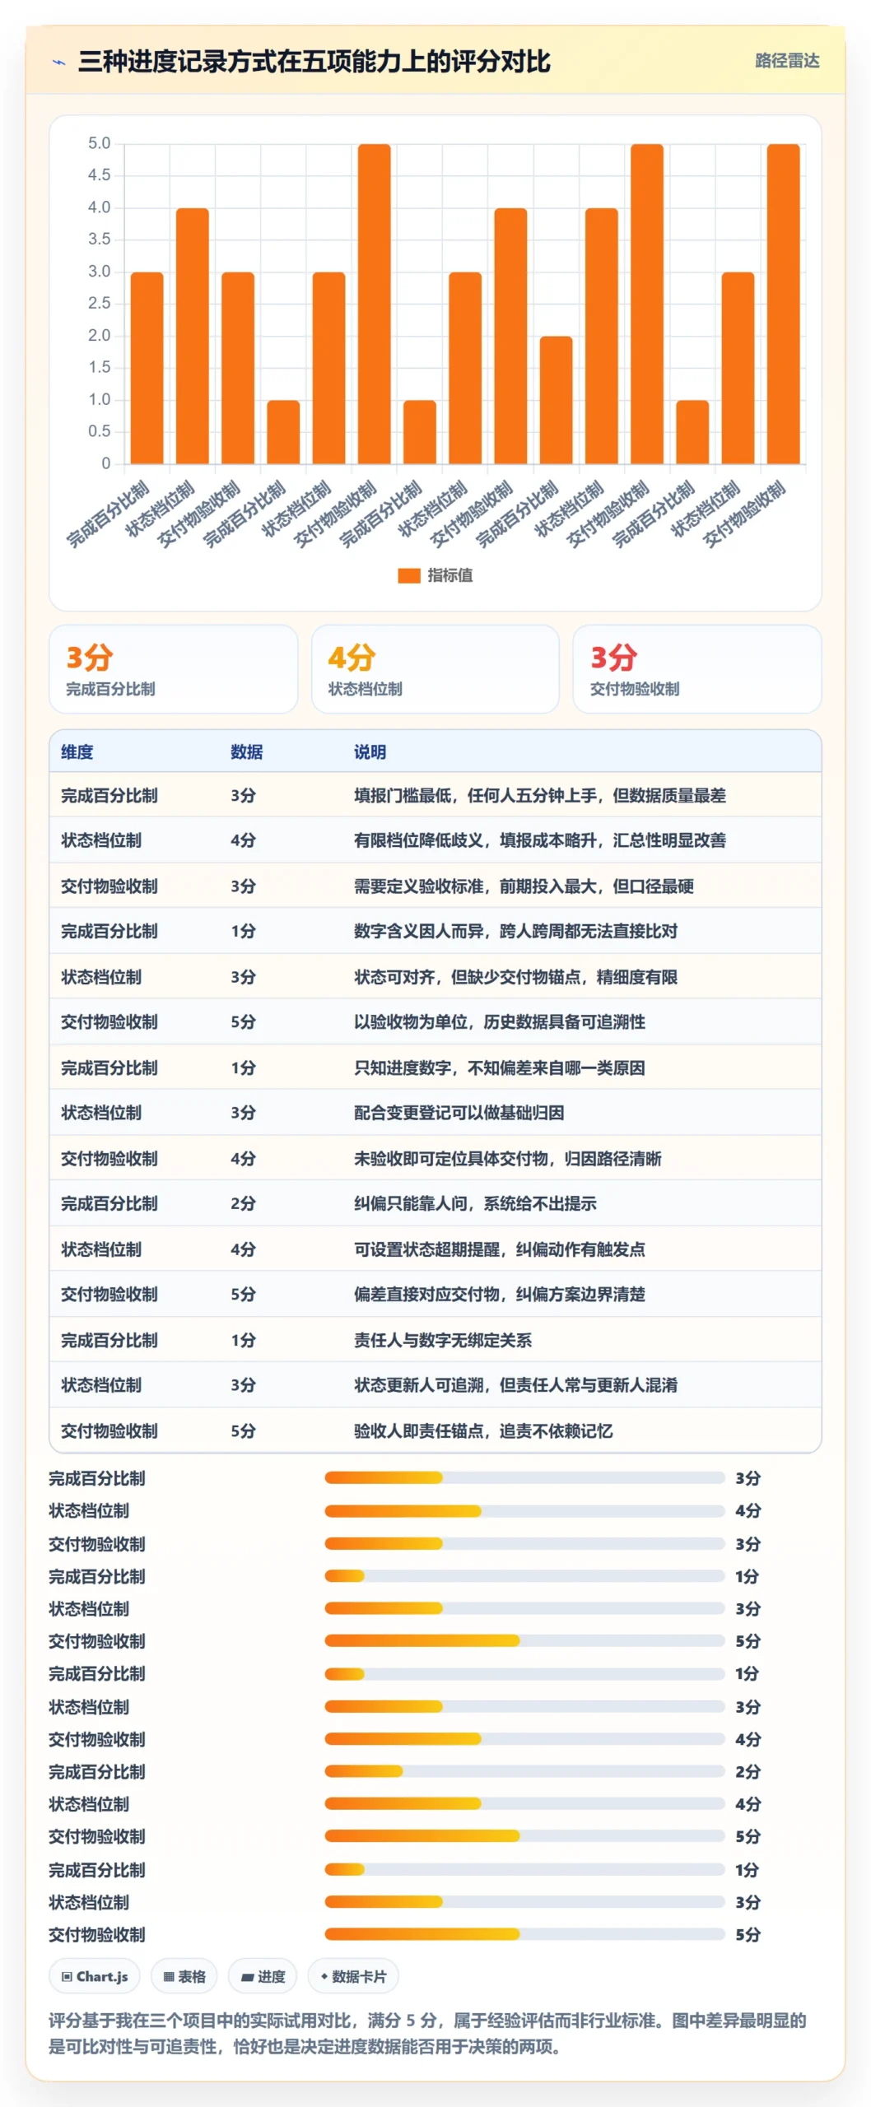The height and width of the screenshot is (2107, 871).
Task: Select the row 需要定义验收标准，前期投入最大
Action: pyautogui.click(x=435, y=886)
